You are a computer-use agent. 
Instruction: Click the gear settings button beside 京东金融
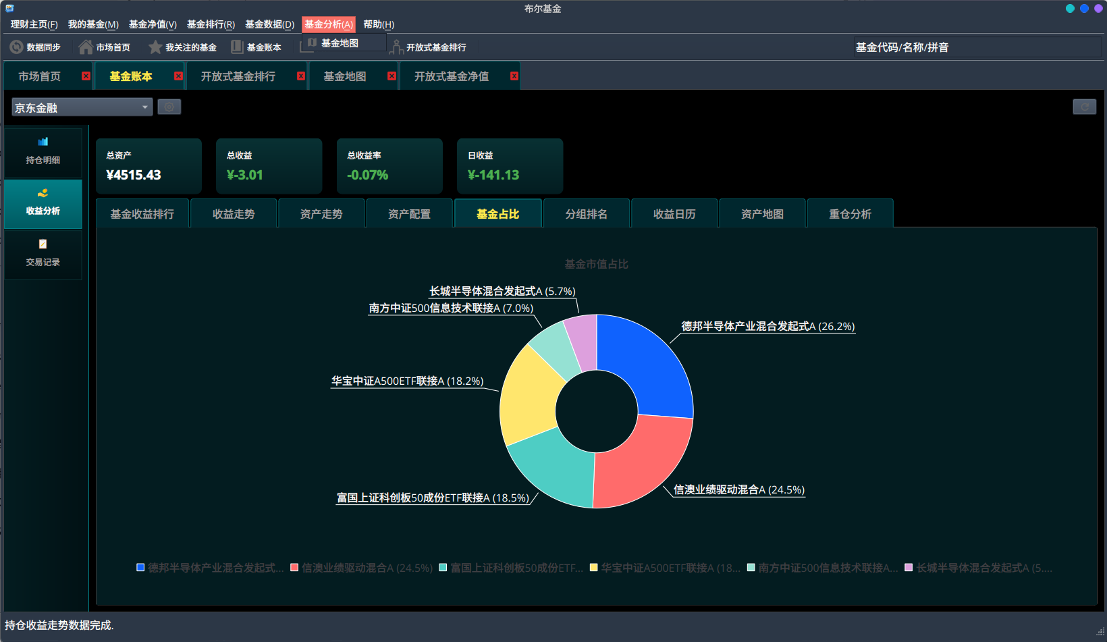169,107
